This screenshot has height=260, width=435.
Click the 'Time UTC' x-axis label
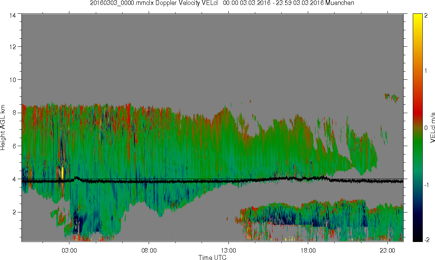pyautogui.click(x=212, y=257)
